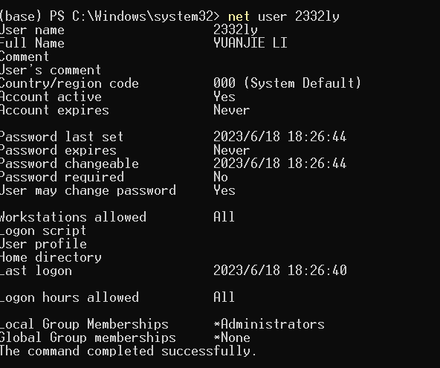Click the Password expires Never value

[231, 150]
